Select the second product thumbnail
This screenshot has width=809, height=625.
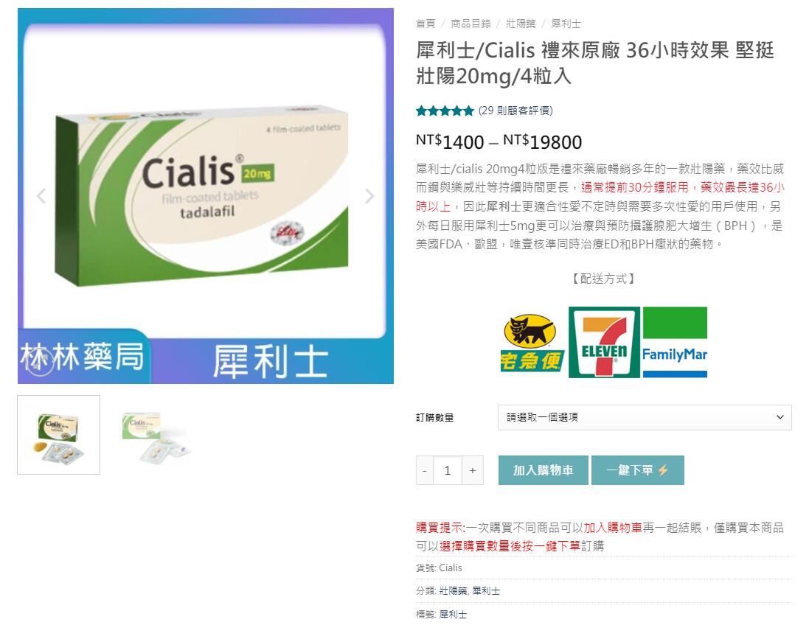[155, 435]
